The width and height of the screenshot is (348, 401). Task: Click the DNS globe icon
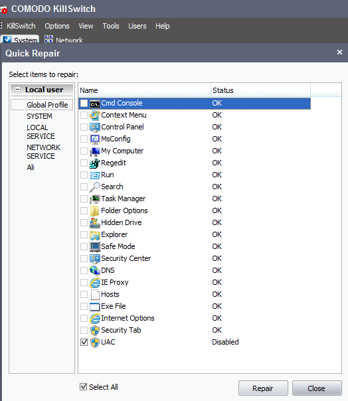pos(95,271)
